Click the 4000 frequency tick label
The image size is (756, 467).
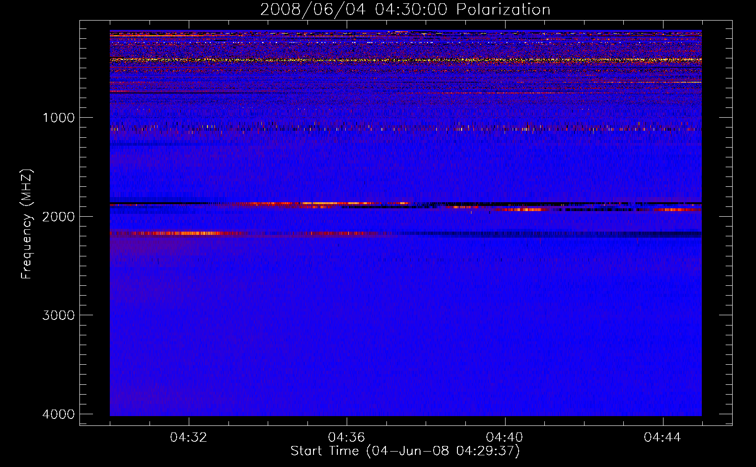(58, 414)
